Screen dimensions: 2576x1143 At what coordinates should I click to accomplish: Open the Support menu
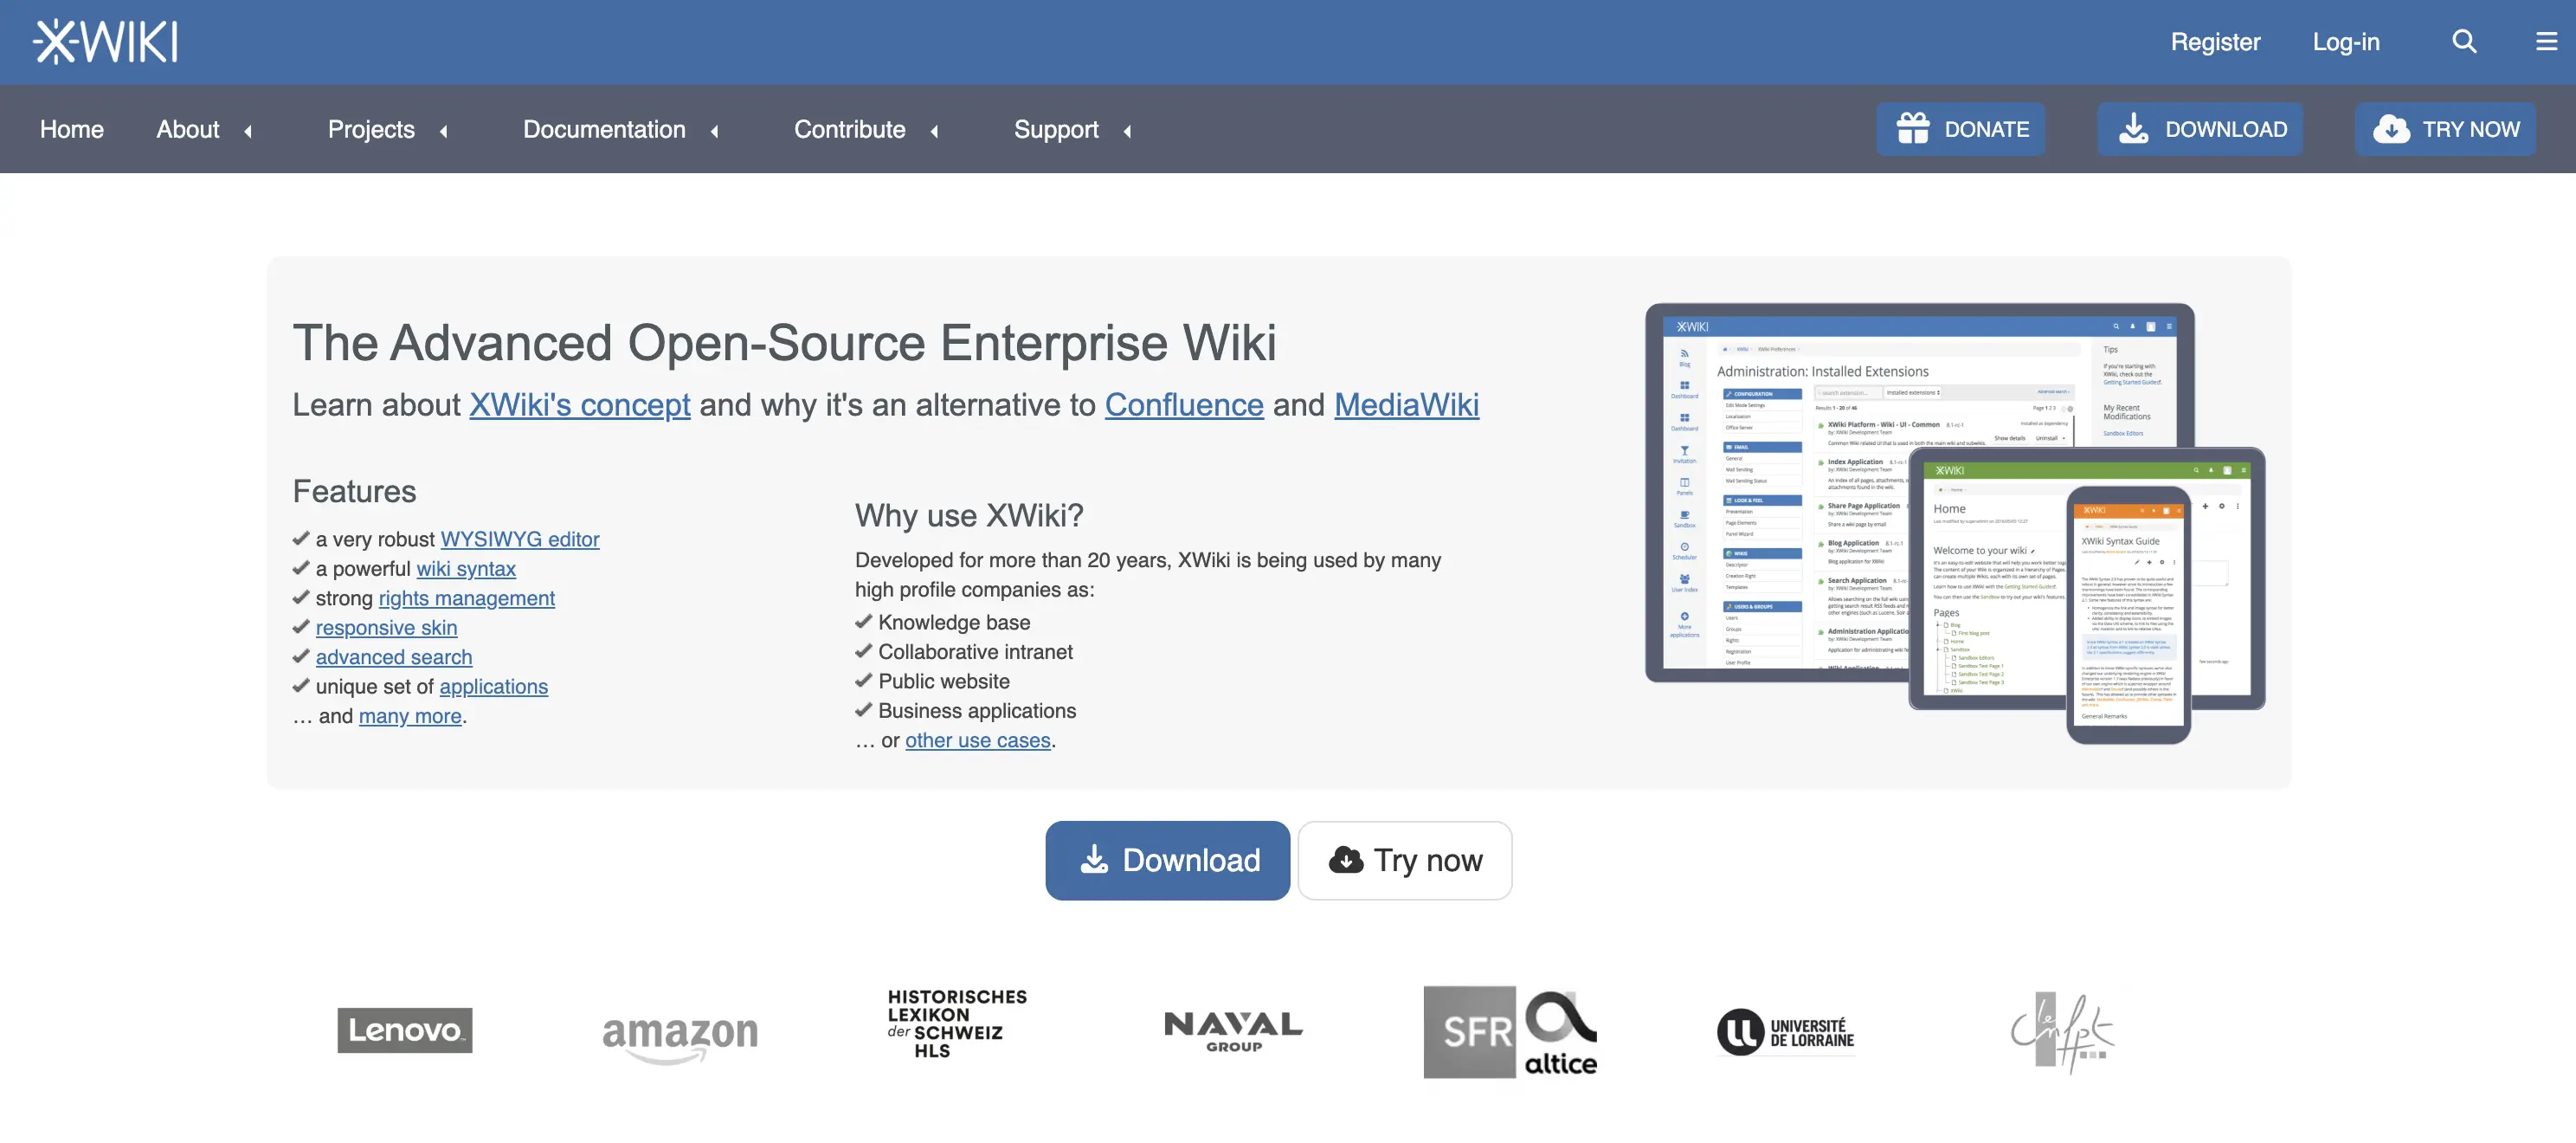(x=1056, y=130)
